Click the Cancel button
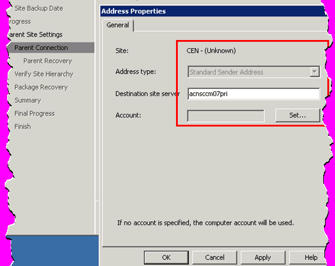Image resolution: width=335 pixels, height=266 pixels. [x=215, y=257]
